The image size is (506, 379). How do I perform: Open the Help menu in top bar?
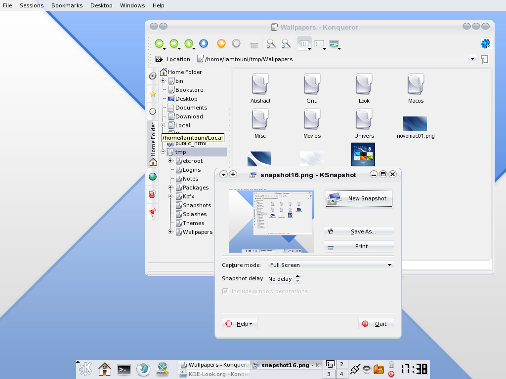tap(159, 5)
